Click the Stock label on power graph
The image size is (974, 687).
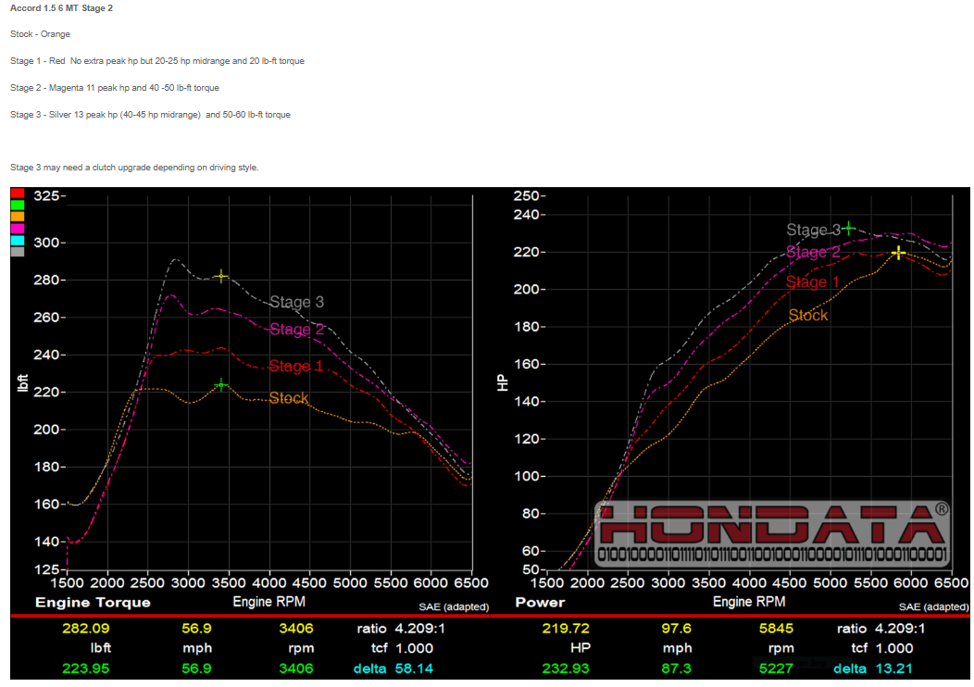pyautogui.click(x=807, y=316)
